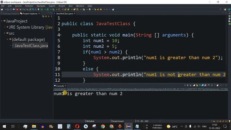Viewport: 231px width, 130px height.
Task: Click Chrome icon in taskbar
Action: tap(103, 126)
